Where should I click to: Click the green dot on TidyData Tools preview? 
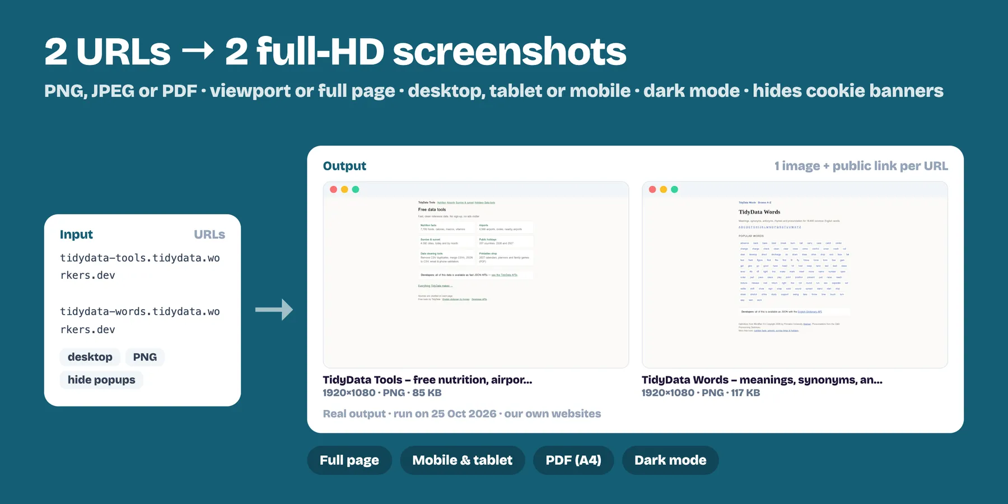tap(356, 189)
